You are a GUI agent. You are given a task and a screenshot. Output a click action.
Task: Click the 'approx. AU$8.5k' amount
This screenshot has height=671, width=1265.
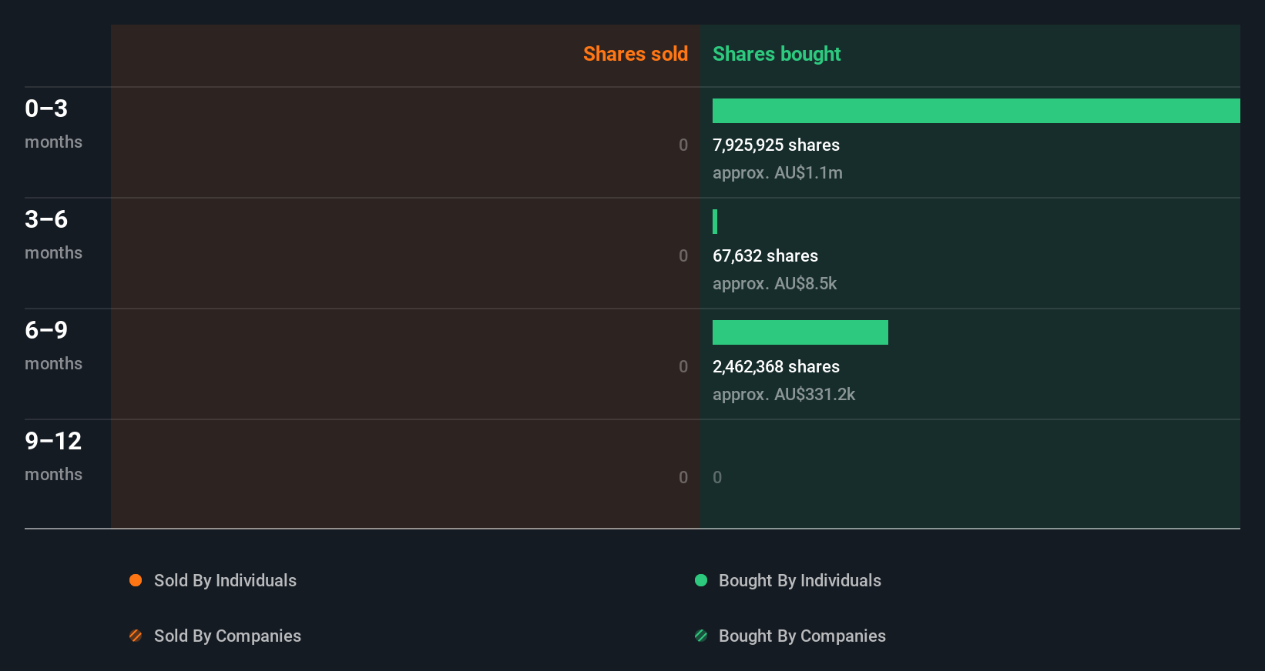[774, 283]
